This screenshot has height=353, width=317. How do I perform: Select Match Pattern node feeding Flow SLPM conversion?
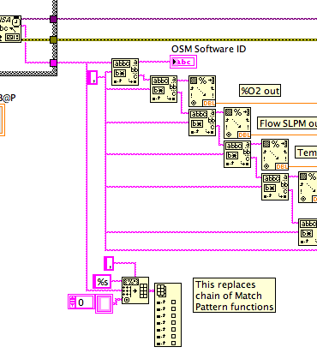click(202, 123)
